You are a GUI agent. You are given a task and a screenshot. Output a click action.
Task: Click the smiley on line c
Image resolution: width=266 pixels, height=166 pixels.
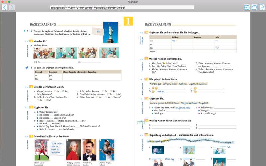coord(195,88)
